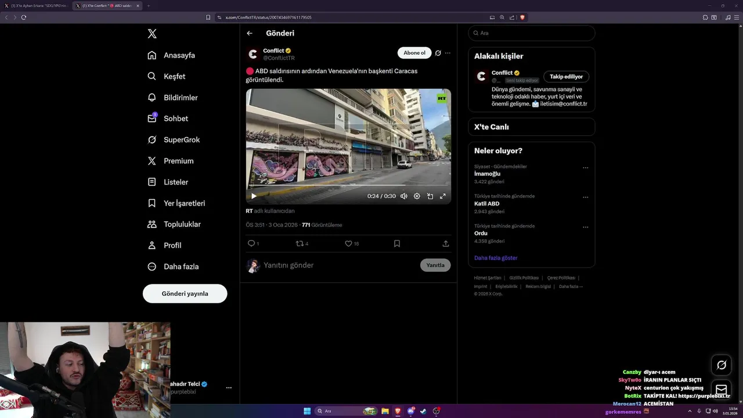Click the post's reply icon
Viewport: 743px width, 418px height.
point(251,243)
